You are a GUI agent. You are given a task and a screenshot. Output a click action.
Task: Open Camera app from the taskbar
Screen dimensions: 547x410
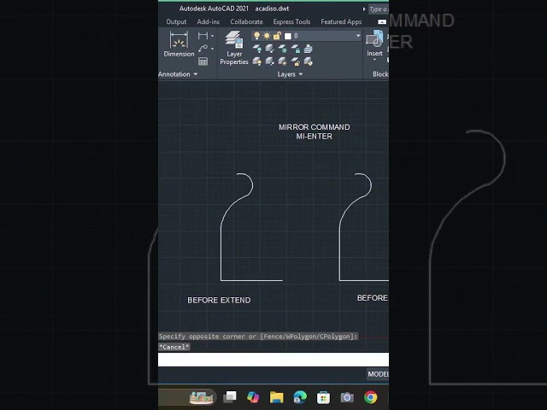click(347, 397)
